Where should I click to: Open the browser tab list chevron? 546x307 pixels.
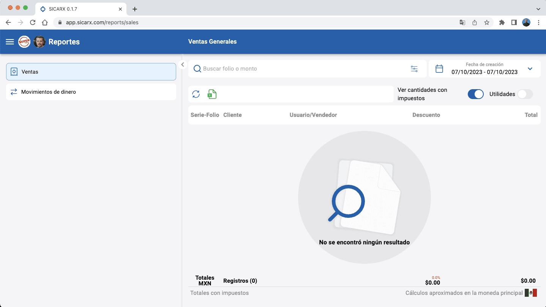point(538,9)
